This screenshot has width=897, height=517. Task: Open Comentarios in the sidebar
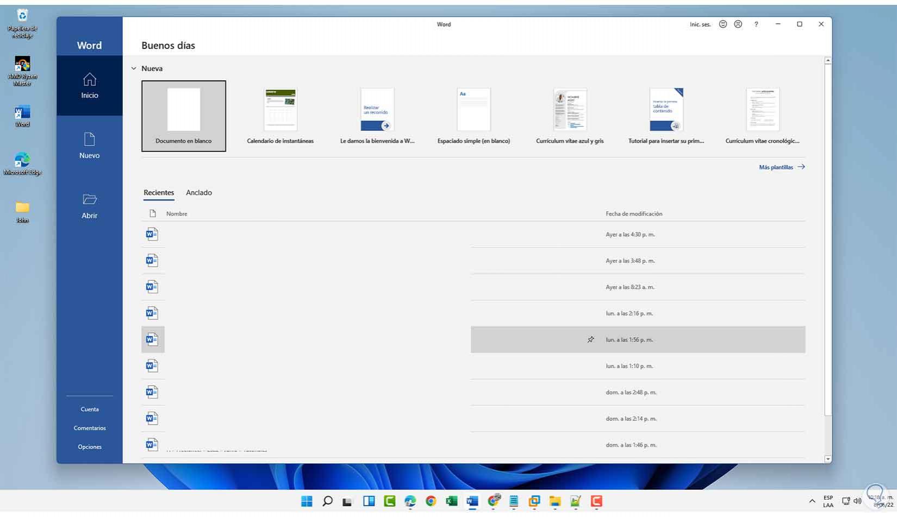pyautogui.click(x=90, y=428)
